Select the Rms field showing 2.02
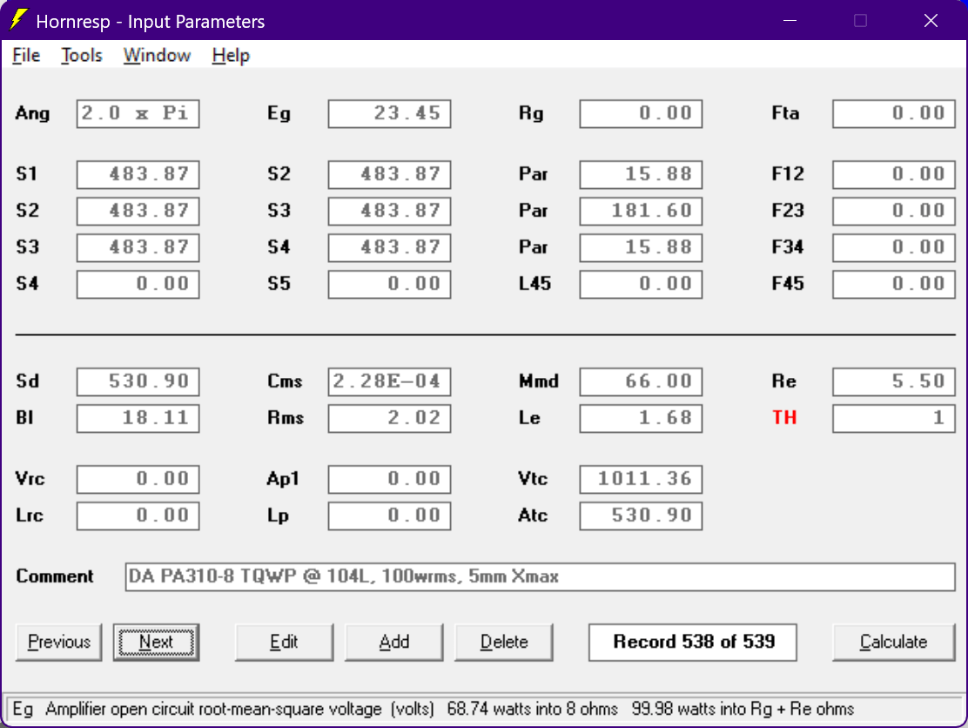 (389, 418)
